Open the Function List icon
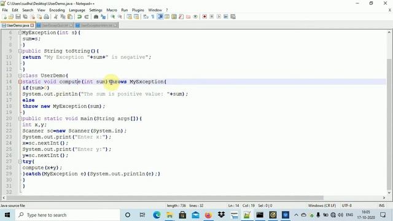This screenshot has width=393, height=221. [x=181, y=17]
